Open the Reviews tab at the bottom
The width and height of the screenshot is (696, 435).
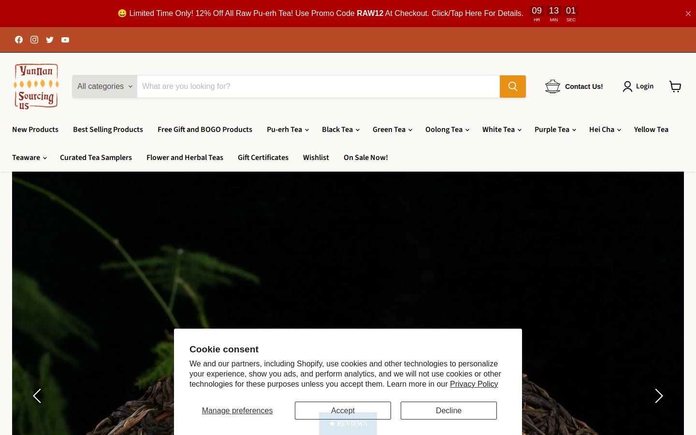tap(348, 423)
